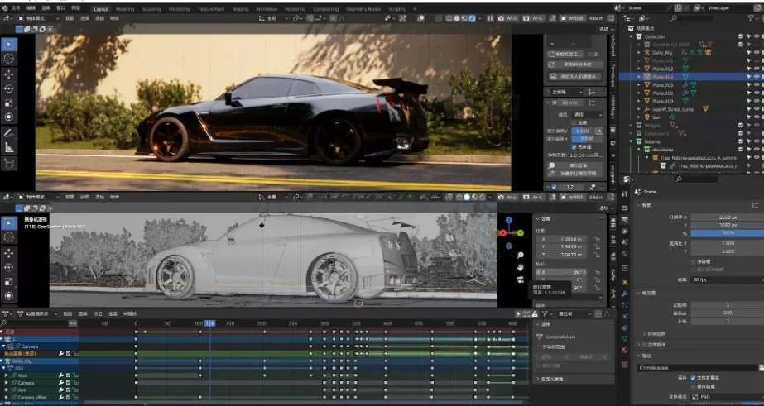Toggle the 文件扩展名 file extensions checkbox
This screenshot has width=764, height=406.
694,378
